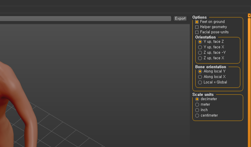Screen dimensions: 251x147
Task: Set bone orientation Along local Y
Action: 200,71
